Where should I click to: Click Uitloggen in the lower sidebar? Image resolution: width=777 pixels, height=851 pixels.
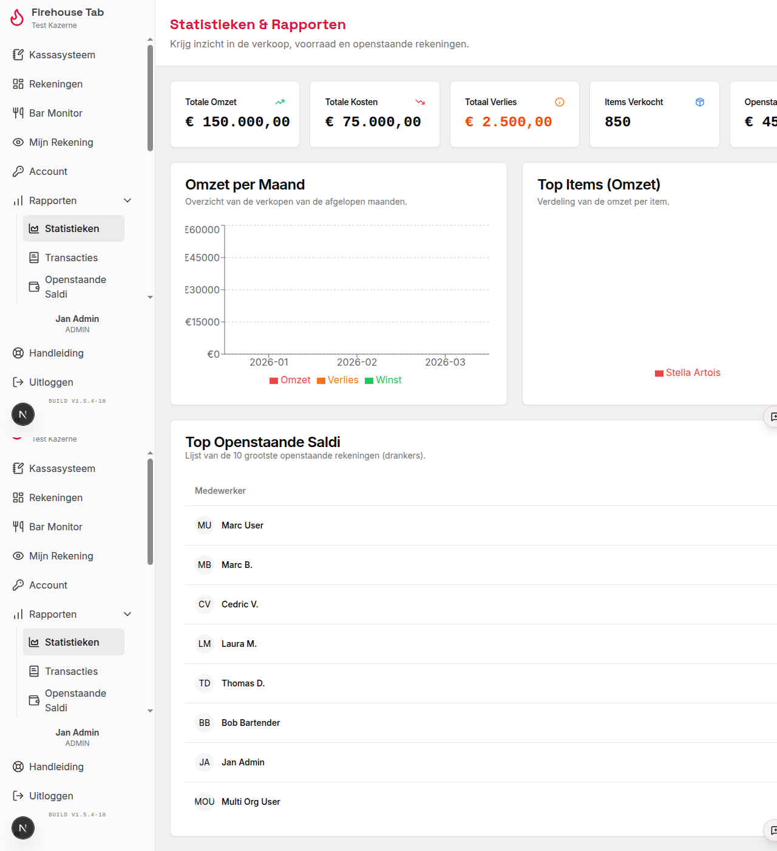tap(72, 796)
